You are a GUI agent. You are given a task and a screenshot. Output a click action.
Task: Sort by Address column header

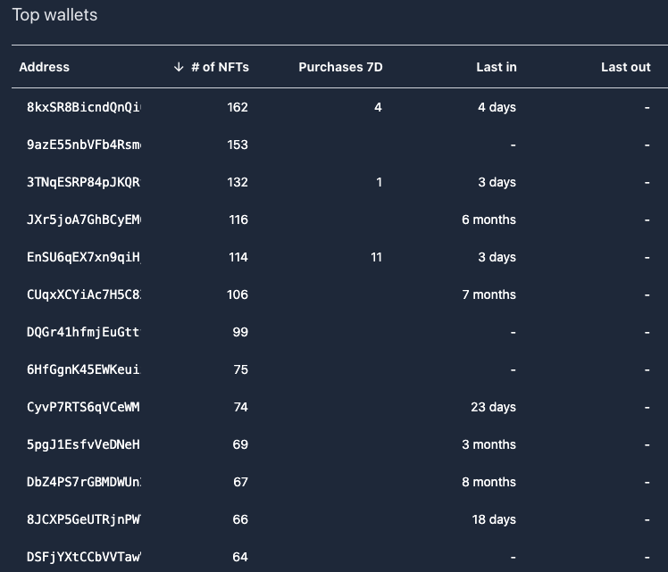click(x=45, y=67)
